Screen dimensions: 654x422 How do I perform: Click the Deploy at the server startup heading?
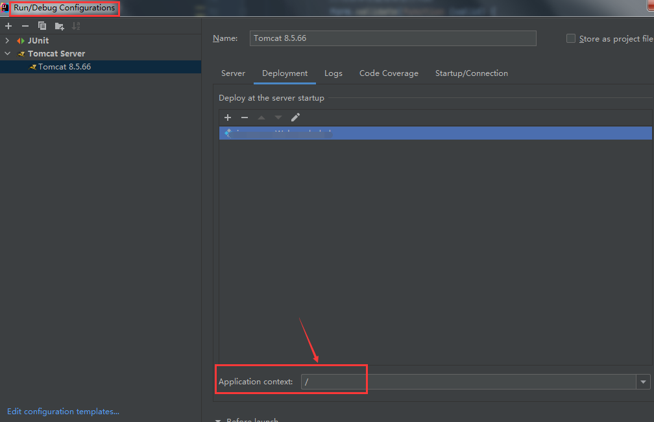pos(271,97)
